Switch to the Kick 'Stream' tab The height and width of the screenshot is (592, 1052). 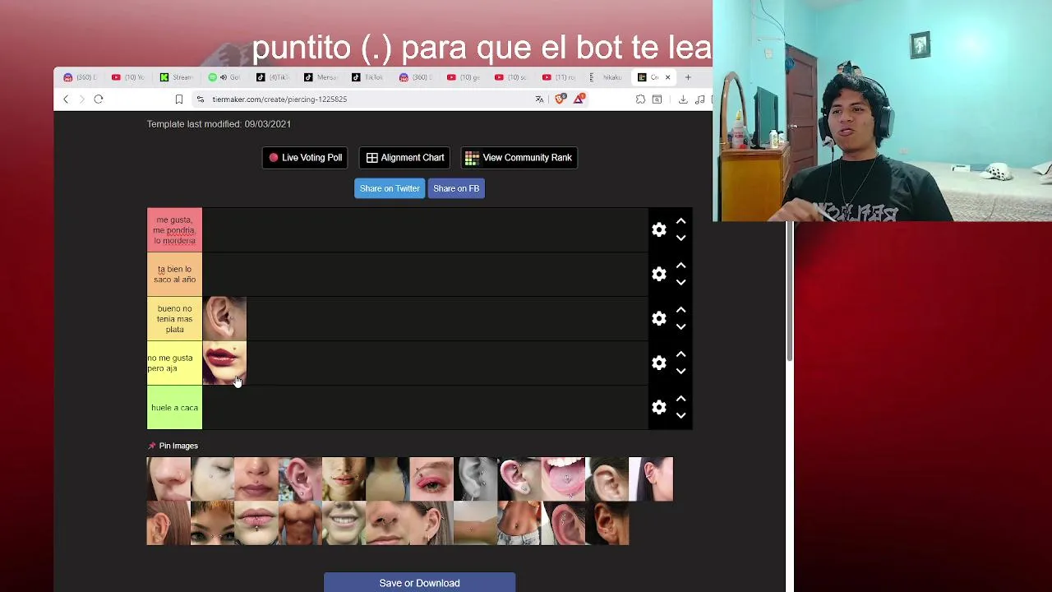click(176, 77)
